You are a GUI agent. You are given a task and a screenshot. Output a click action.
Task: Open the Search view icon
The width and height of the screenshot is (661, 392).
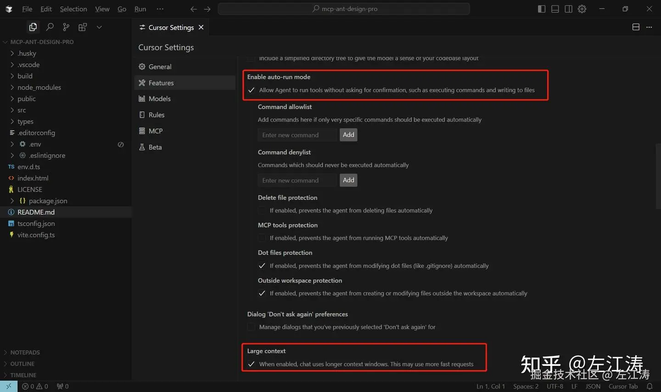(50, 27)
